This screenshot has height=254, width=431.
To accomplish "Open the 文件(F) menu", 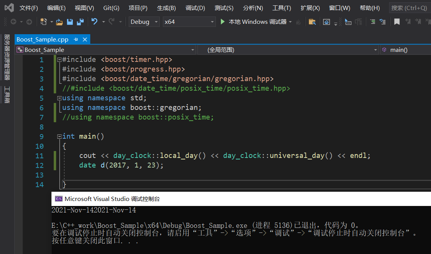I will [x=28, y=8].
